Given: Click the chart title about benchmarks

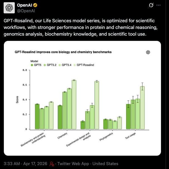Looking at the screenshot, I should click(x=63, y=52).
